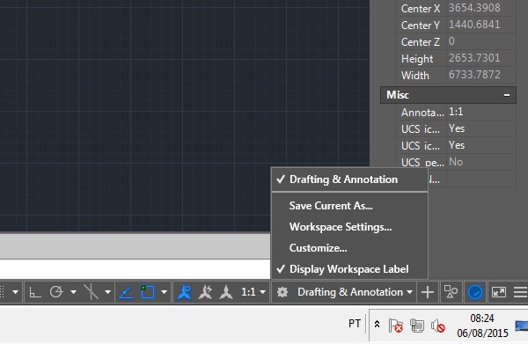This screenshot has height=344, width=528.
Task: Click the first UCS icon Yes value
Action: [480, 128]
